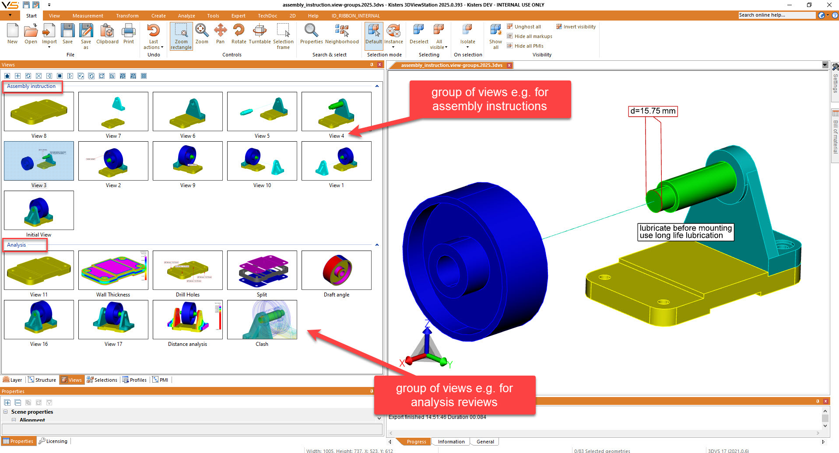Select the Rotate tool
Screen dimensions: 839x453
coord(239,34)
